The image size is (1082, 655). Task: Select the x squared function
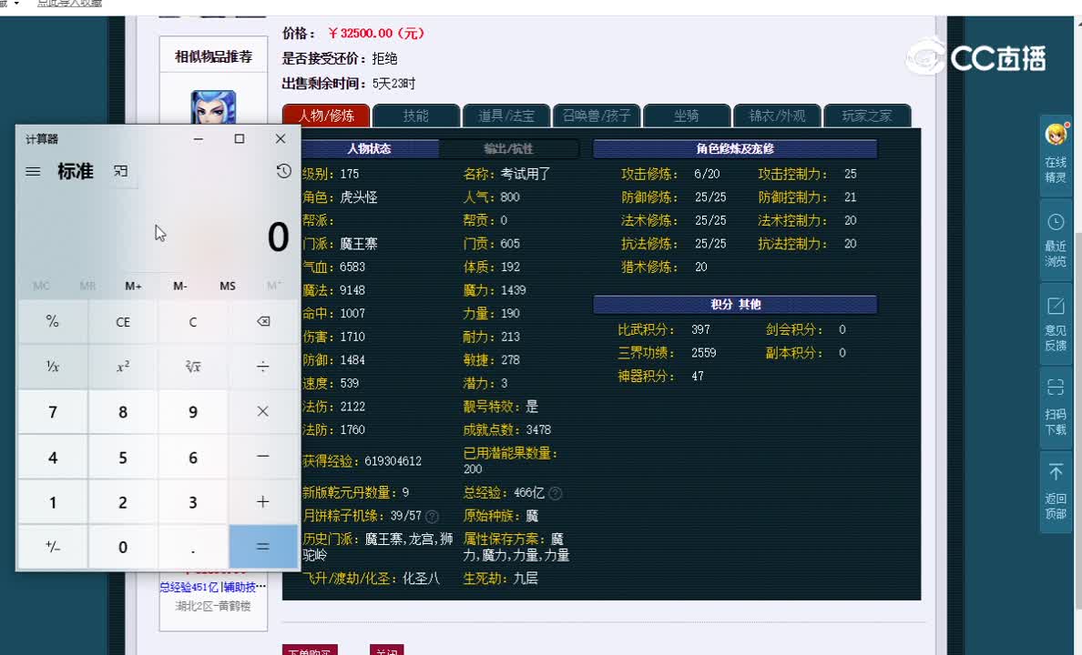tap(122, 367)
